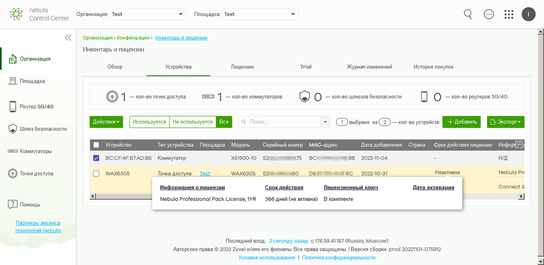The image size is (544, 265).
Task: Toggle the select-all checkbox in table header
Action: tap(96, 145)
